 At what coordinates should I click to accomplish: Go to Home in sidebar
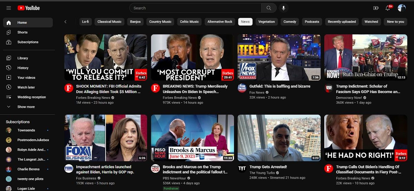pyautogui.click(x=28, y=22)
